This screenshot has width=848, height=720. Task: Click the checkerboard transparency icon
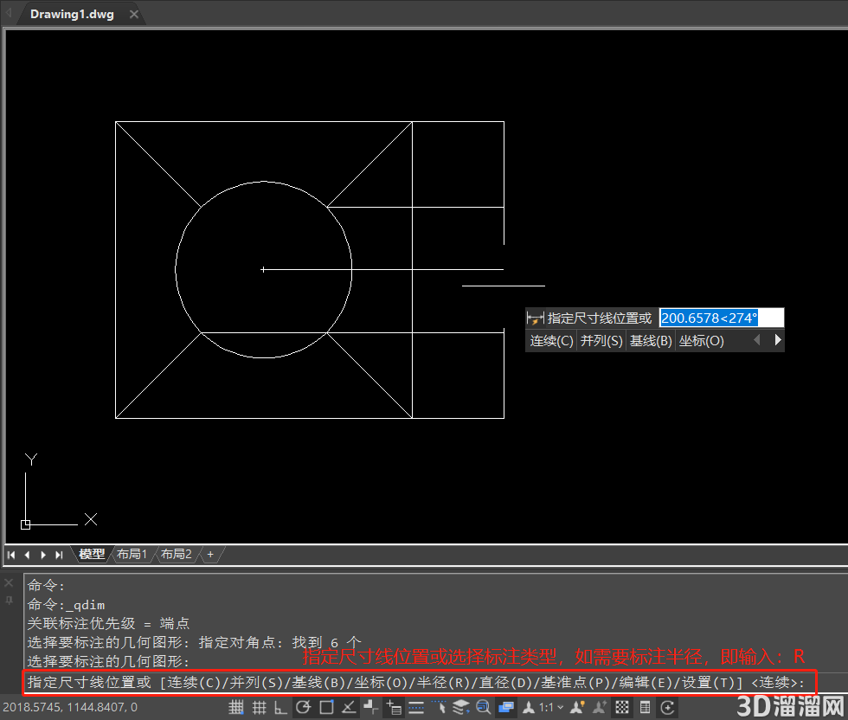click(622, 707)
